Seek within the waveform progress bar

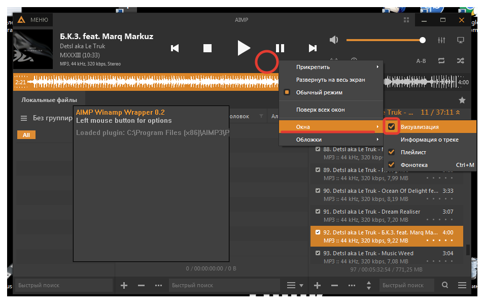(241, 82)
